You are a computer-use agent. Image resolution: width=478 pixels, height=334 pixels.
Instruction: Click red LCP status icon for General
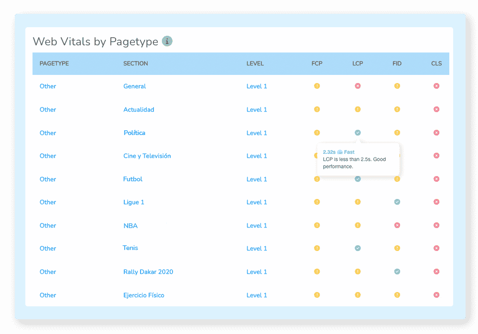click(358, 86)
